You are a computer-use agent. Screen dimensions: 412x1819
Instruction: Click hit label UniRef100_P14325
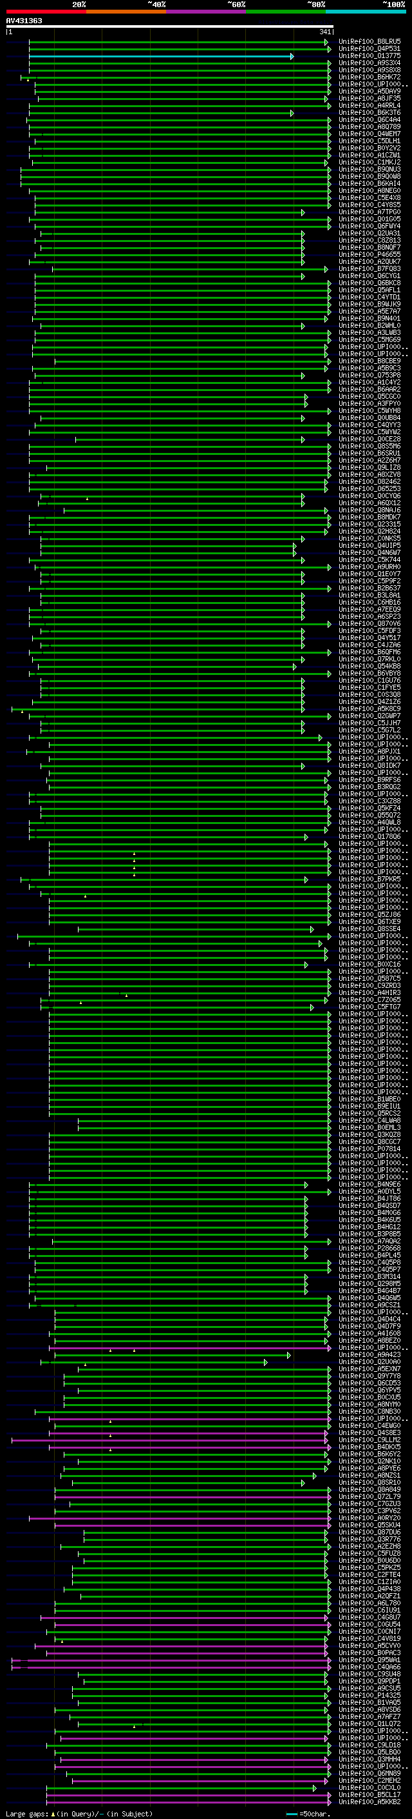[369, 1695]
